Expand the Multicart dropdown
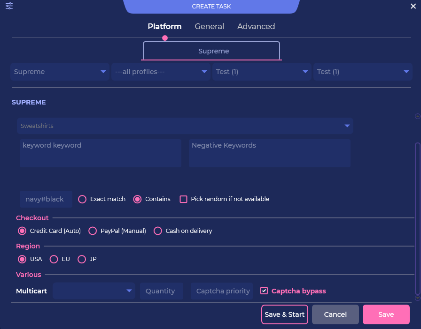 pos(94,291)
